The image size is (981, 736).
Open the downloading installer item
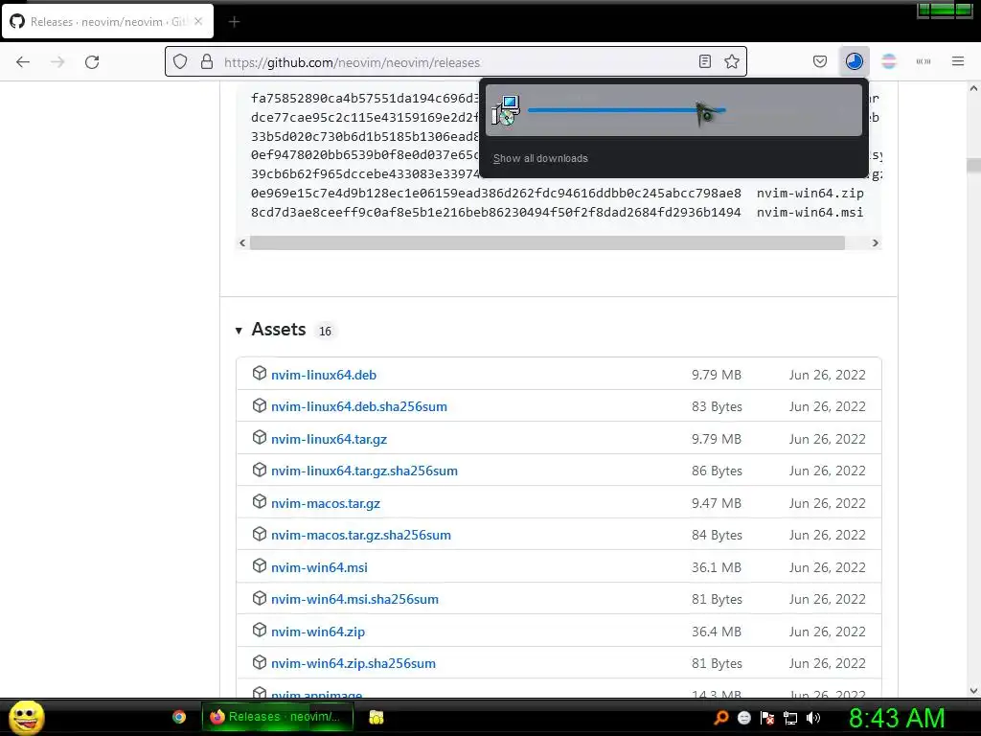tap(673, 110)
